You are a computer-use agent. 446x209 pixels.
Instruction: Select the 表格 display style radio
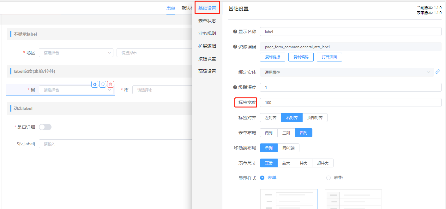(x=328, y=178)
